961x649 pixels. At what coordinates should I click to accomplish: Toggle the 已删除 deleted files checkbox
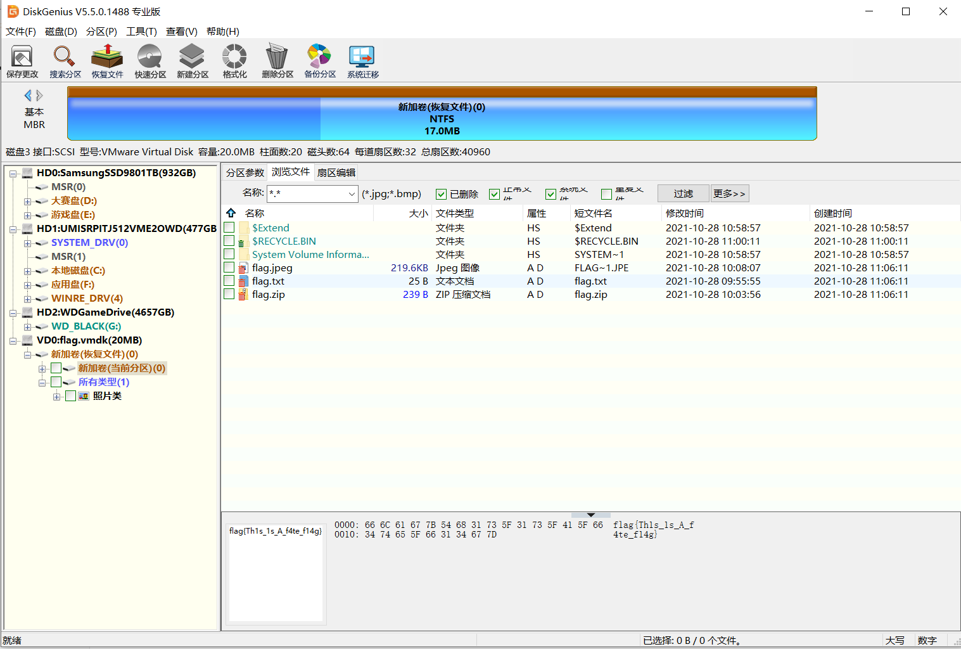[441, 194]
